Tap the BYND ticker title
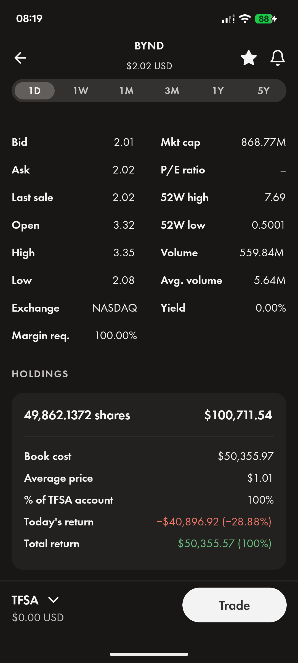 [x=149, y=46]
